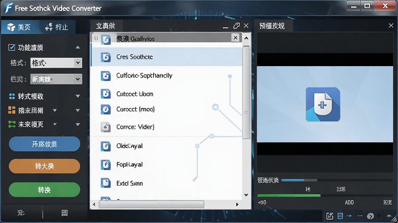Click the icon beside CledcLayal
398x223 pixels.
(106, 146)
